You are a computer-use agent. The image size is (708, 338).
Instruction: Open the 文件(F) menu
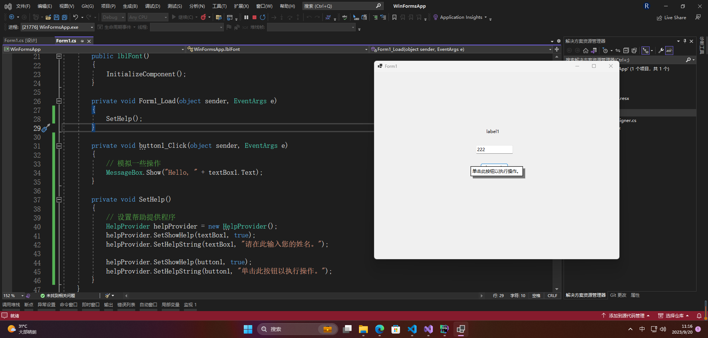pos(23,6)
